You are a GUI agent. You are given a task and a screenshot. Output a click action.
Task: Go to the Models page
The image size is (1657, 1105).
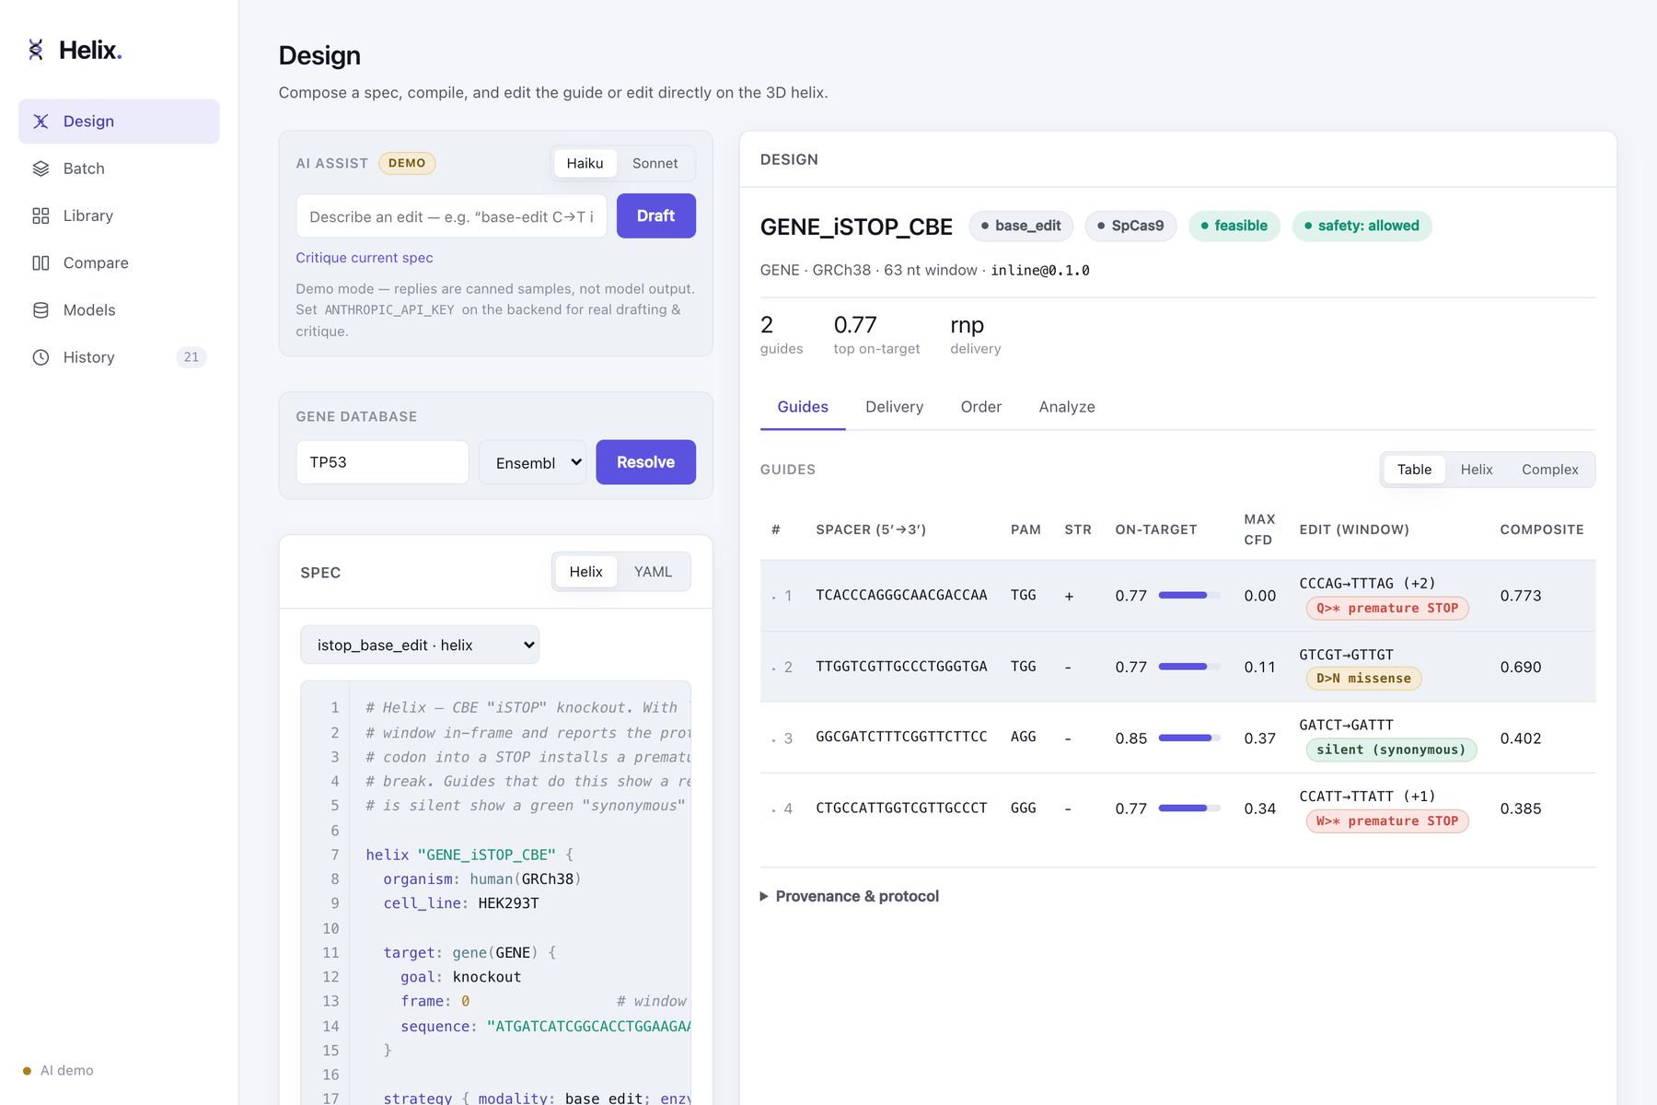(119, 310)
